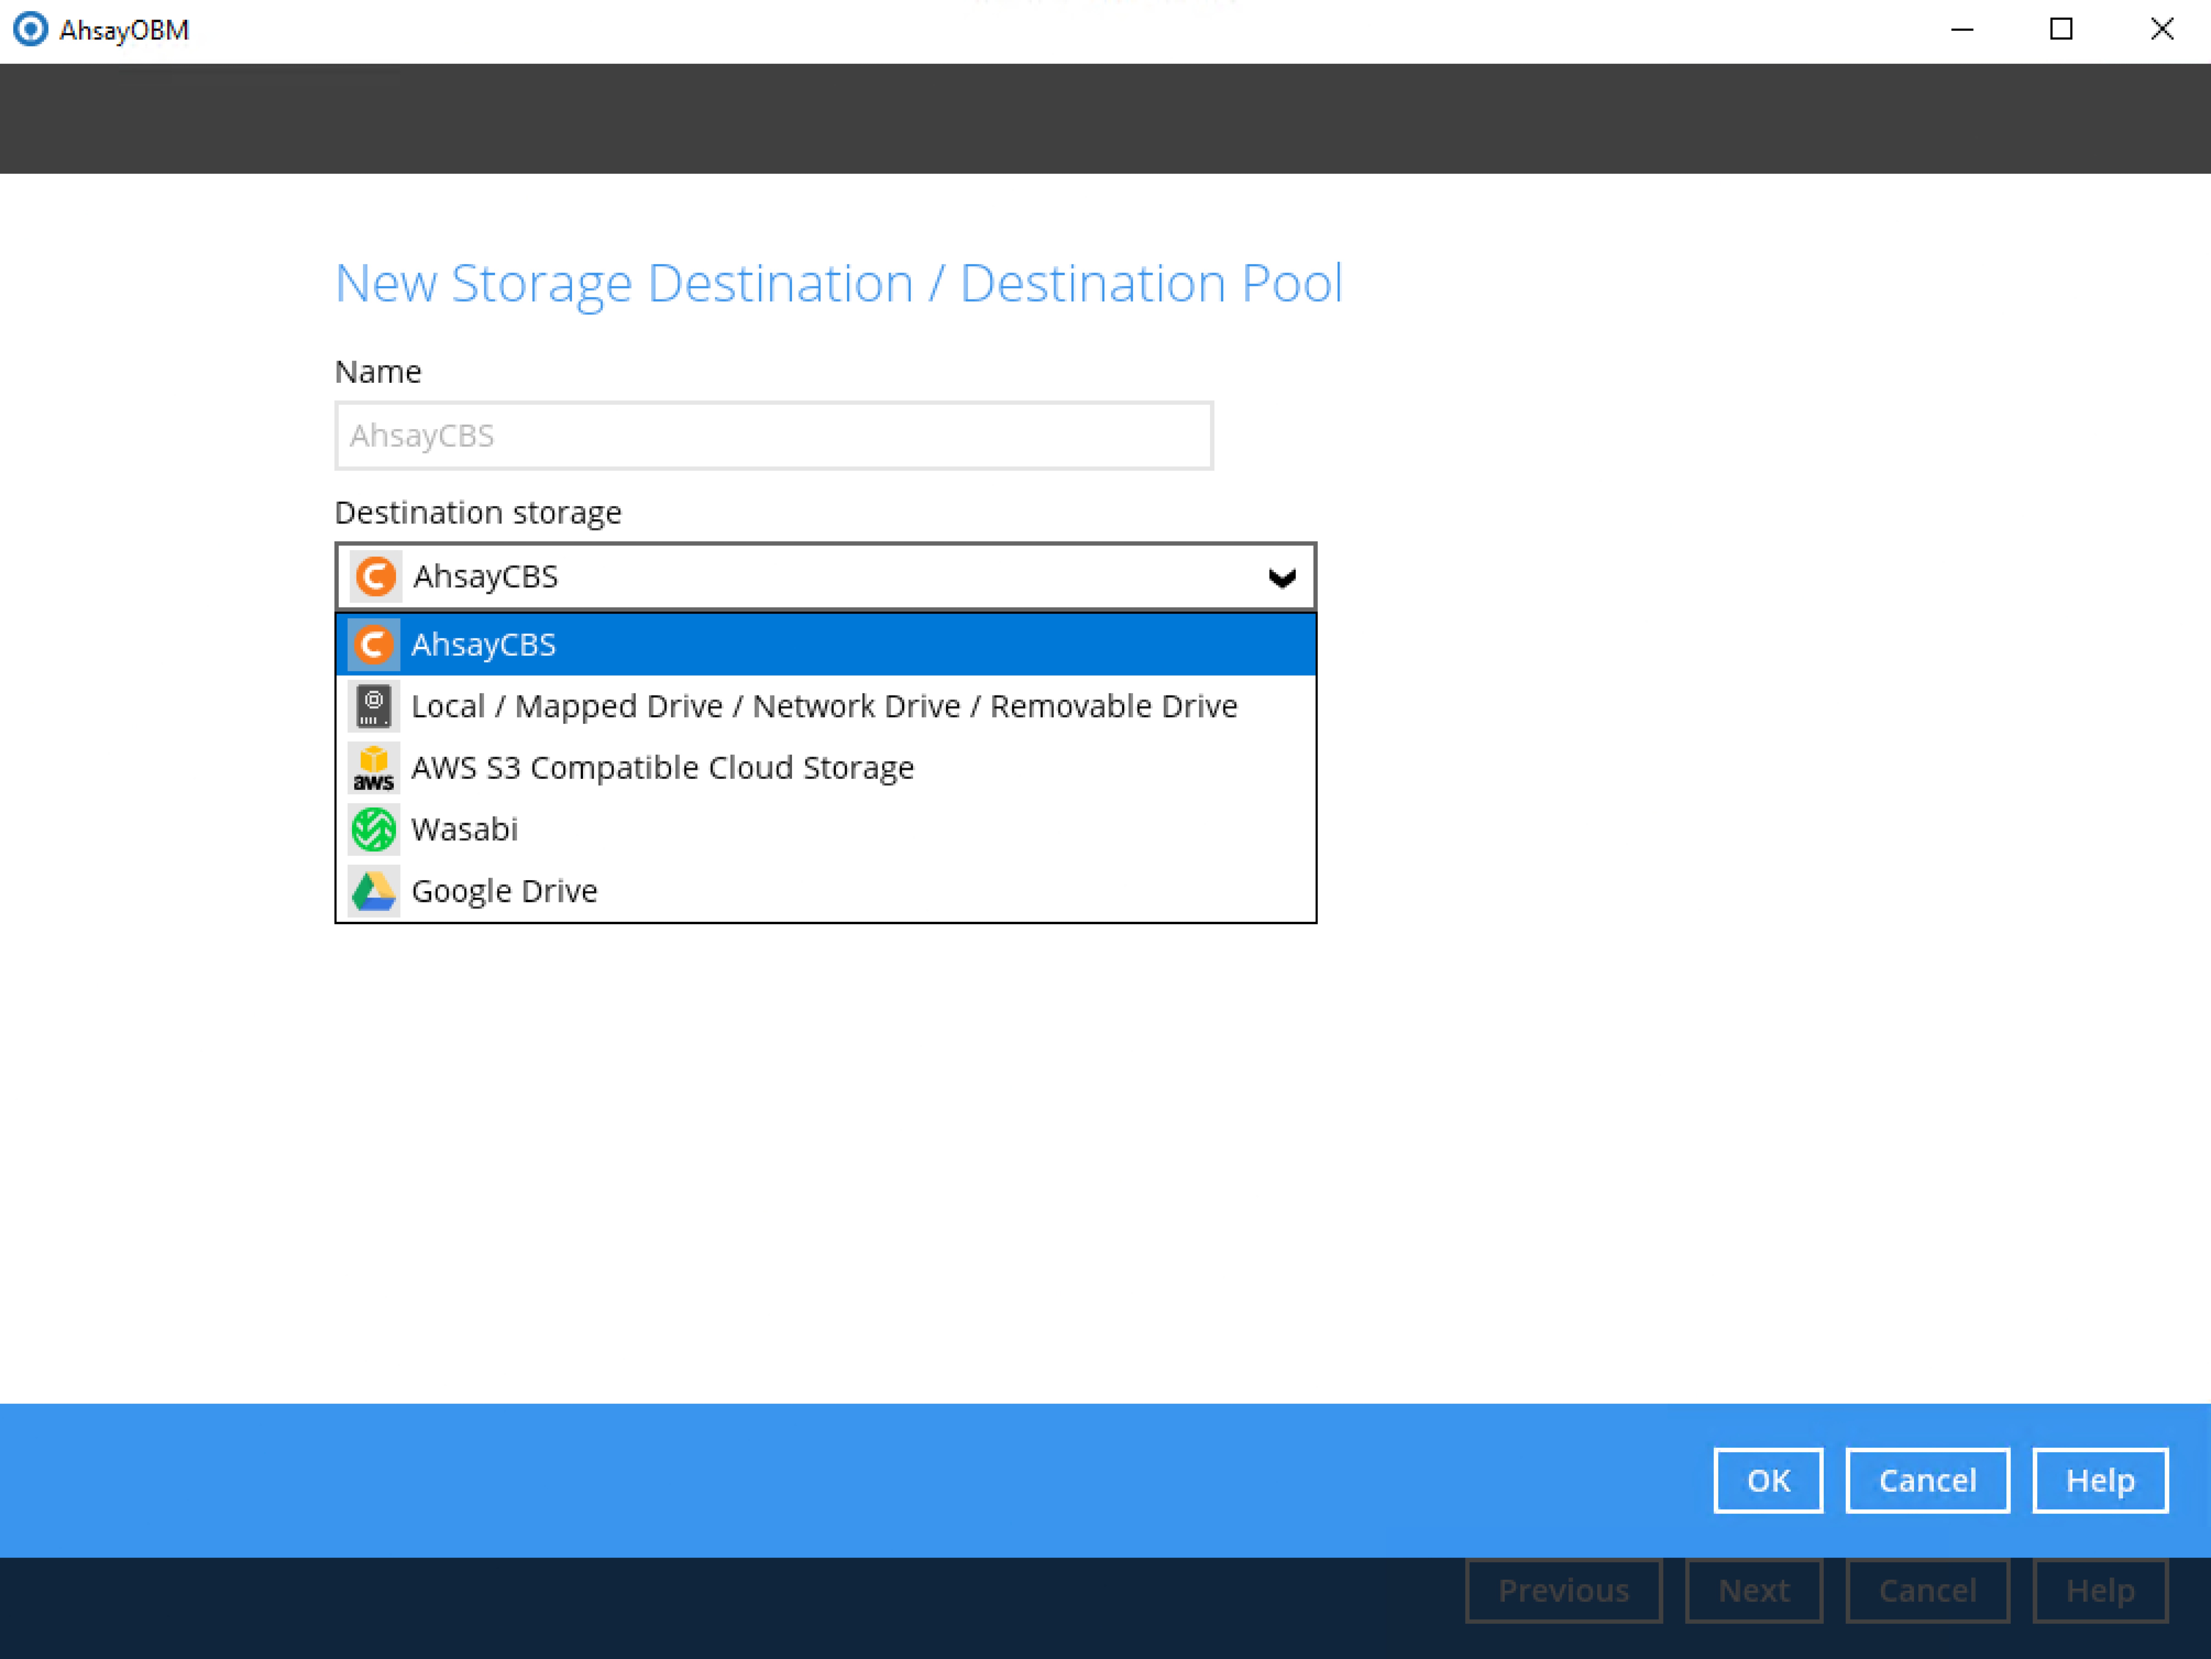This screenshot has height=1659, width=2211.
Task: Click the Cancel button
Action: coord(1927,1480)
